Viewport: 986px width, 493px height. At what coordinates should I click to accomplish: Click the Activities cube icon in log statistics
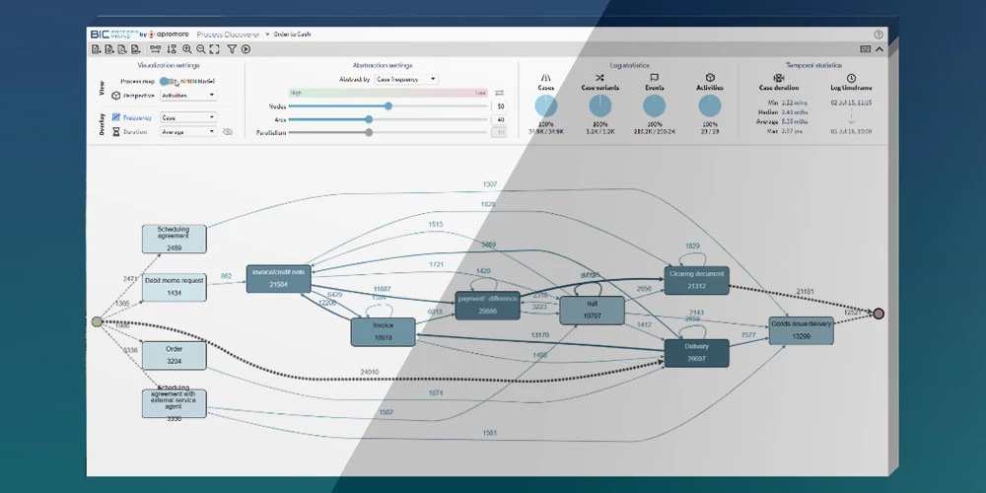pos(710,77)
